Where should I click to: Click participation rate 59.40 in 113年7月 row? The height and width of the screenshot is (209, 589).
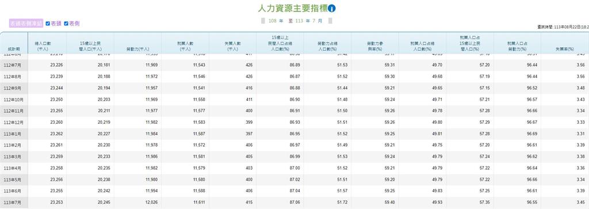pyautogui.click(x=390, y=203)
